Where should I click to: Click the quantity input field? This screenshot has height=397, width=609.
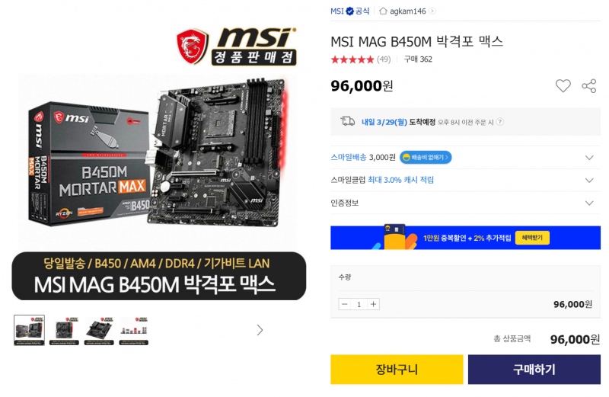click(359, 304)
